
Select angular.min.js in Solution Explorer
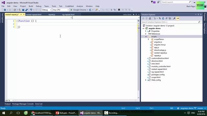pyautogui.click(x=160, y=45)
